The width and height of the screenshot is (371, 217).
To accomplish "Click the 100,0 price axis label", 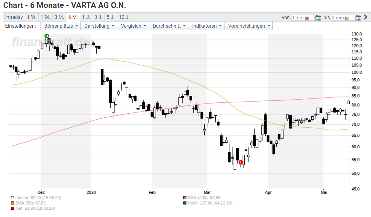I will click(357, 72).
